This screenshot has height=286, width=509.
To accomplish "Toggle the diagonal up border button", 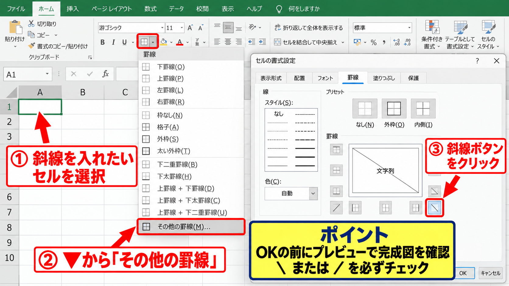I will pos(336,208).
